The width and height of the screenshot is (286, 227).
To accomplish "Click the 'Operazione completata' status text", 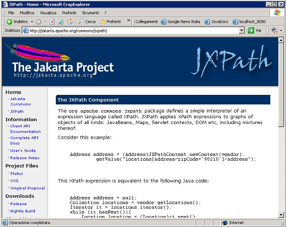I will coord(30,223).
